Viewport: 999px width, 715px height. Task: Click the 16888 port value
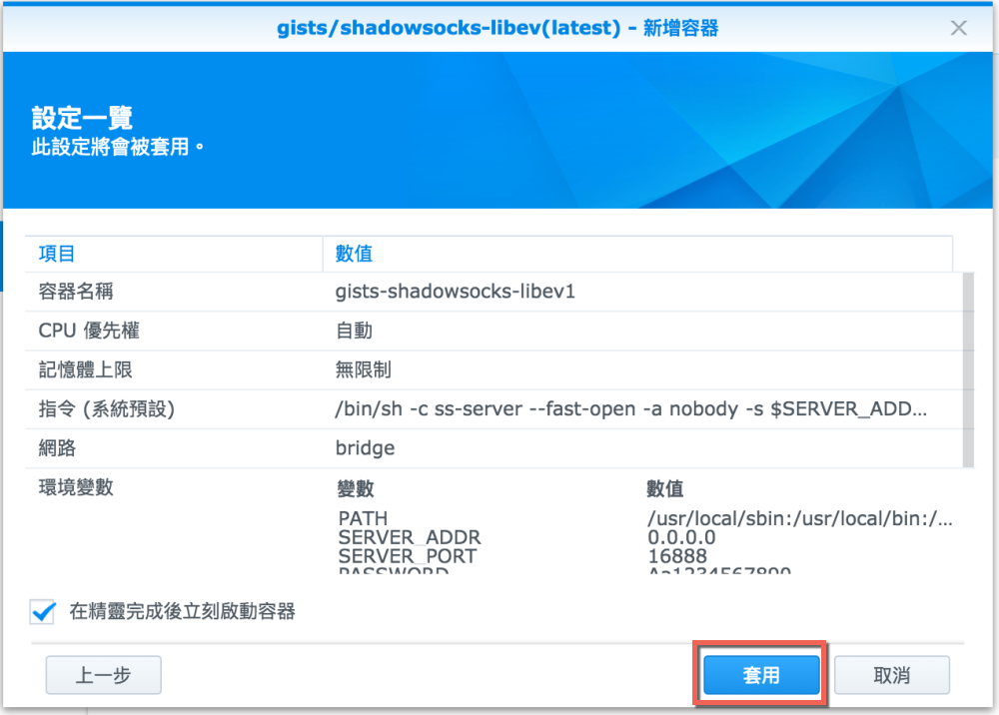[676, 556]
